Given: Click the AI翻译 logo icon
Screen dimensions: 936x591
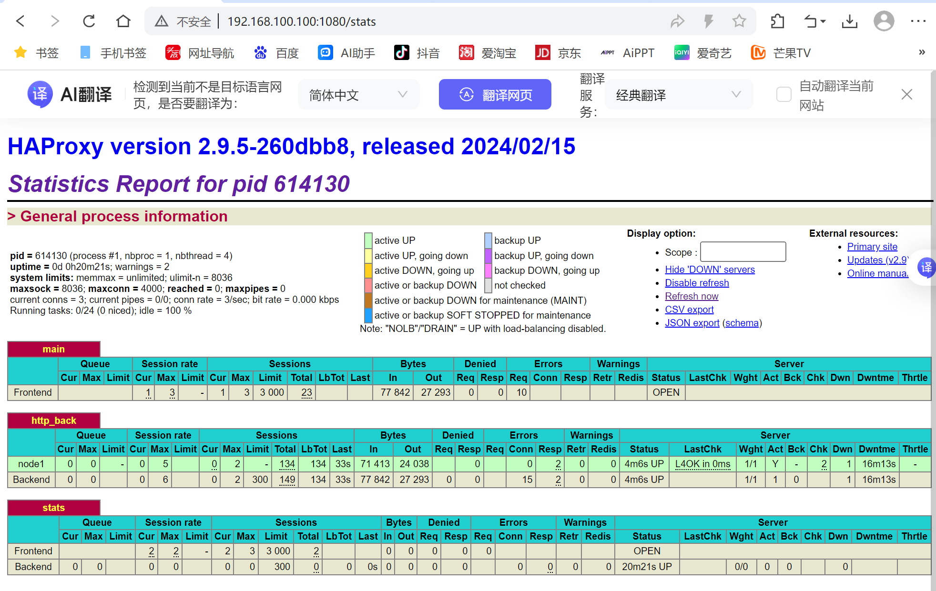Looking at the screenshot, I should pyautogui.click(x=40, y=94).
